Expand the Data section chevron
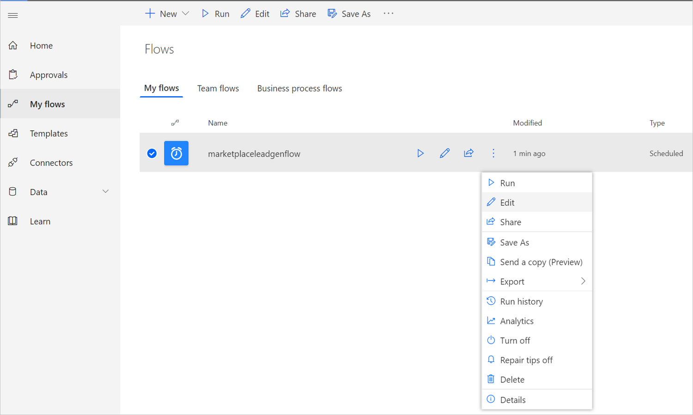The width and height of the screenshot is (693, 415). (105, 192)
